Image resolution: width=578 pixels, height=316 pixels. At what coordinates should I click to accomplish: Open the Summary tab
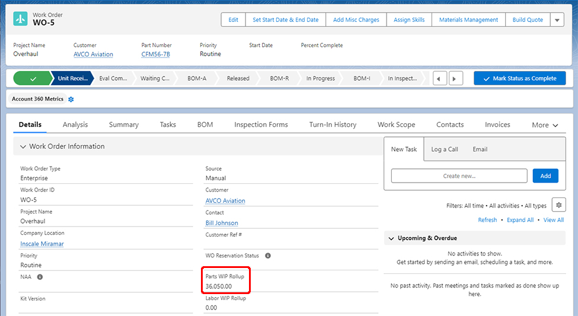(124, 125)
